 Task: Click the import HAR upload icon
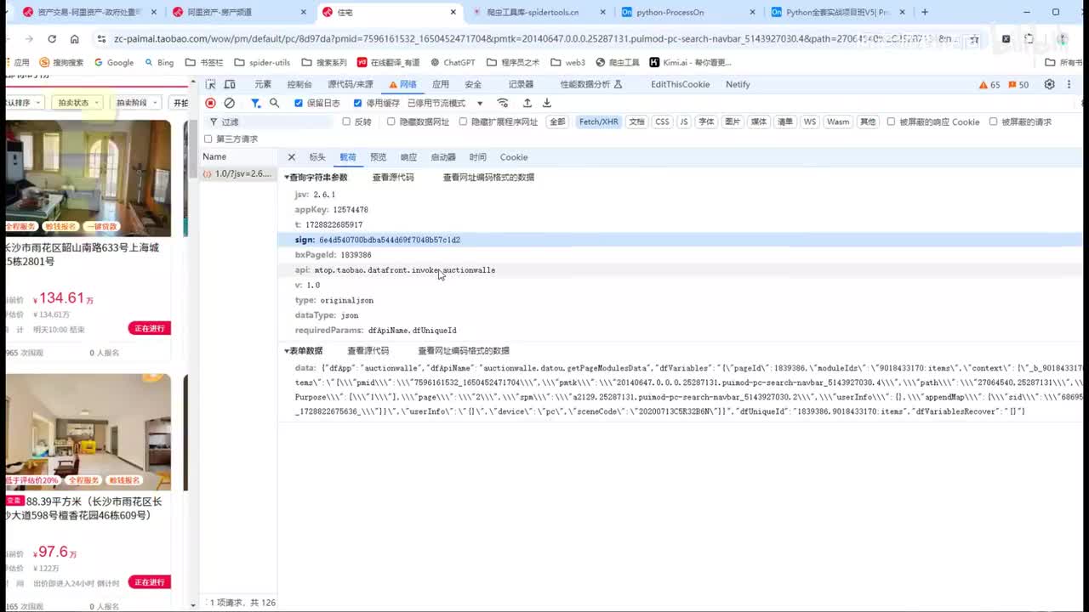527,103
